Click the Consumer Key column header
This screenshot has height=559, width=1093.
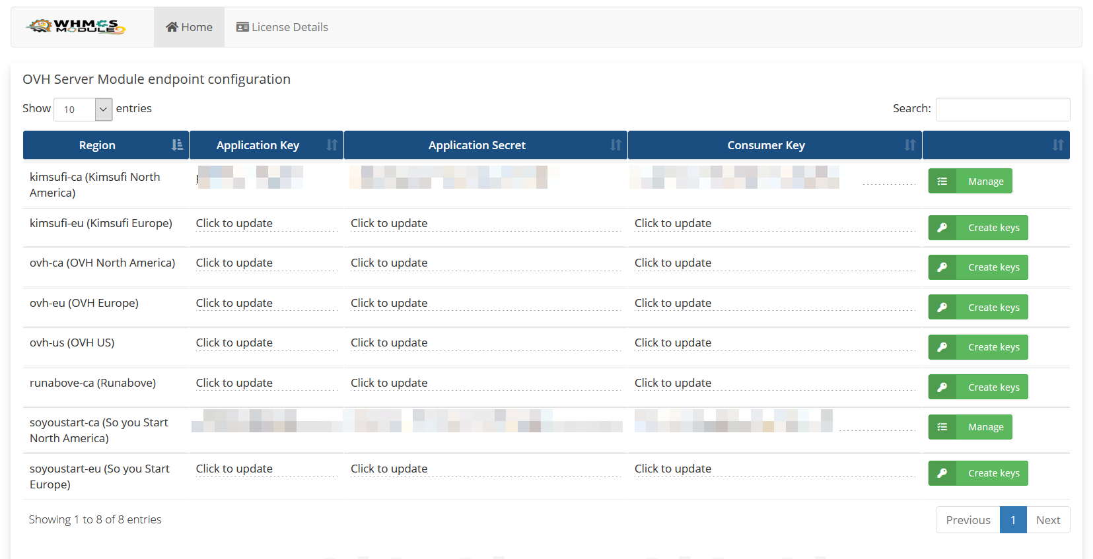[775, 145]
